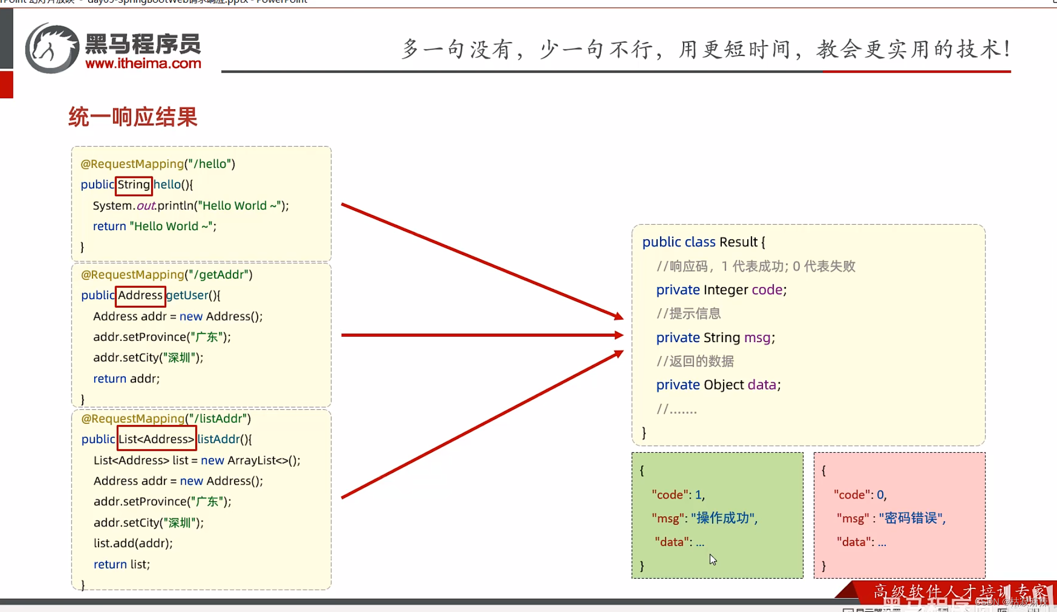The height and width of the screenshot is (612, 1057).
Task: Click the "private Integer code;" field line
Action: [721, 290]
